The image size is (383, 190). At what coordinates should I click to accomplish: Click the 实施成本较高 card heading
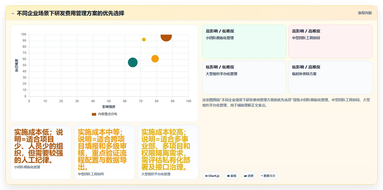[x=166, y=150]
